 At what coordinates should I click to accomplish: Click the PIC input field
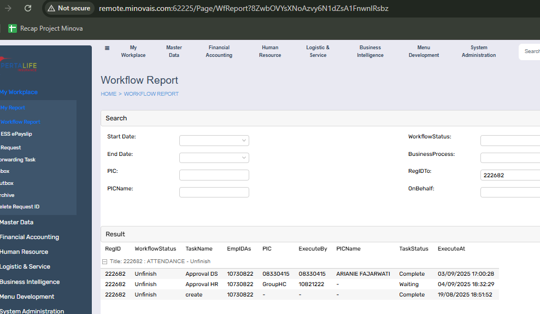[x=214, y=175]
